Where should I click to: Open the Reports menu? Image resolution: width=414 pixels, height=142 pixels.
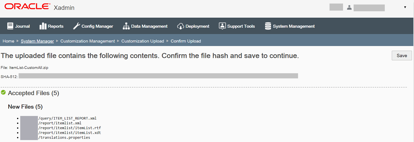(x=56, y=26)
